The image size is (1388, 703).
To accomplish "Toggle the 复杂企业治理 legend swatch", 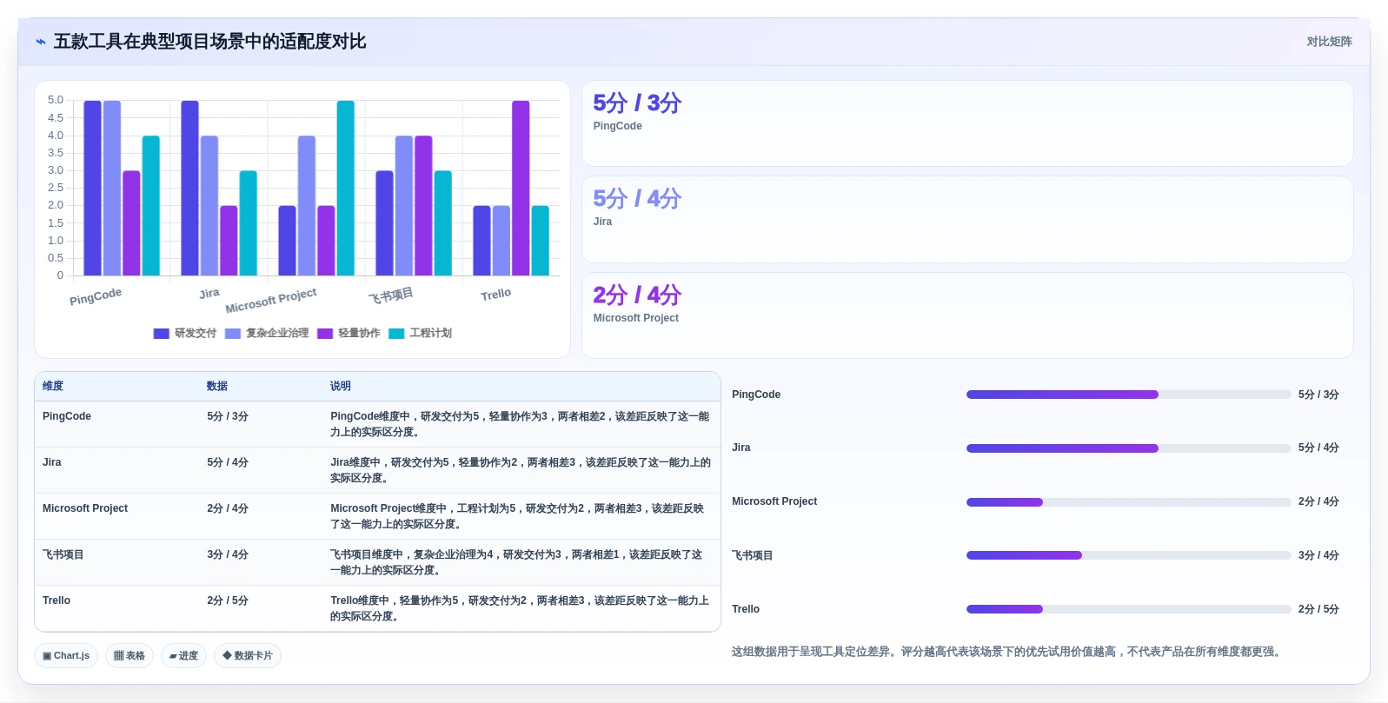I will click(232, 334).
